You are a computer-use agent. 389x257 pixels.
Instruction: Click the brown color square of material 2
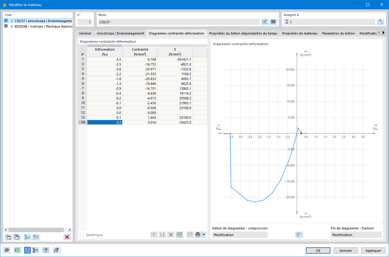(6, 26)
